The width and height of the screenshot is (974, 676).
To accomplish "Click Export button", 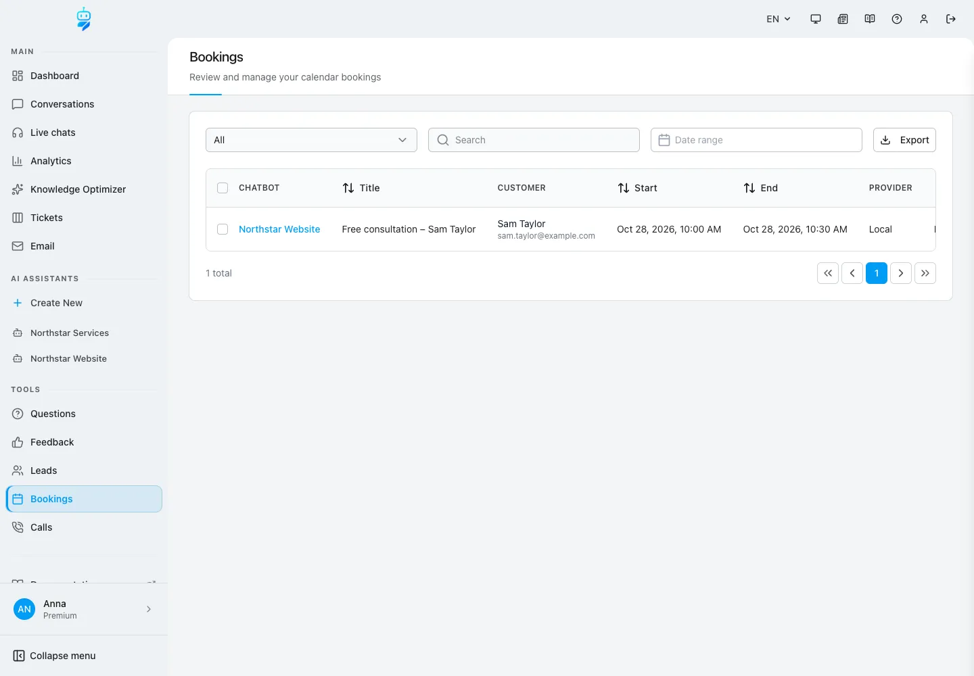I will [x=904, y=140].
